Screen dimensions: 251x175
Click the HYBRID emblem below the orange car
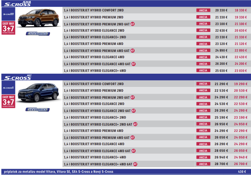click(38, 34)
